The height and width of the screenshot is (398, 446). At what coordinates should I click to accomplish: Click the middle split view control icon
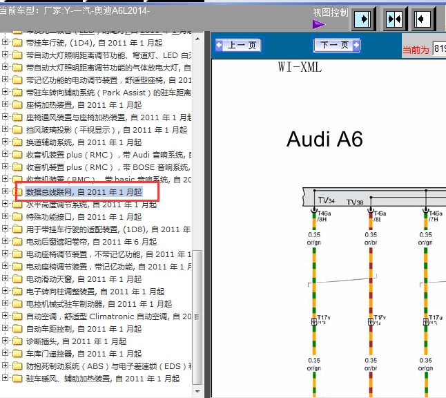point(395,19)
